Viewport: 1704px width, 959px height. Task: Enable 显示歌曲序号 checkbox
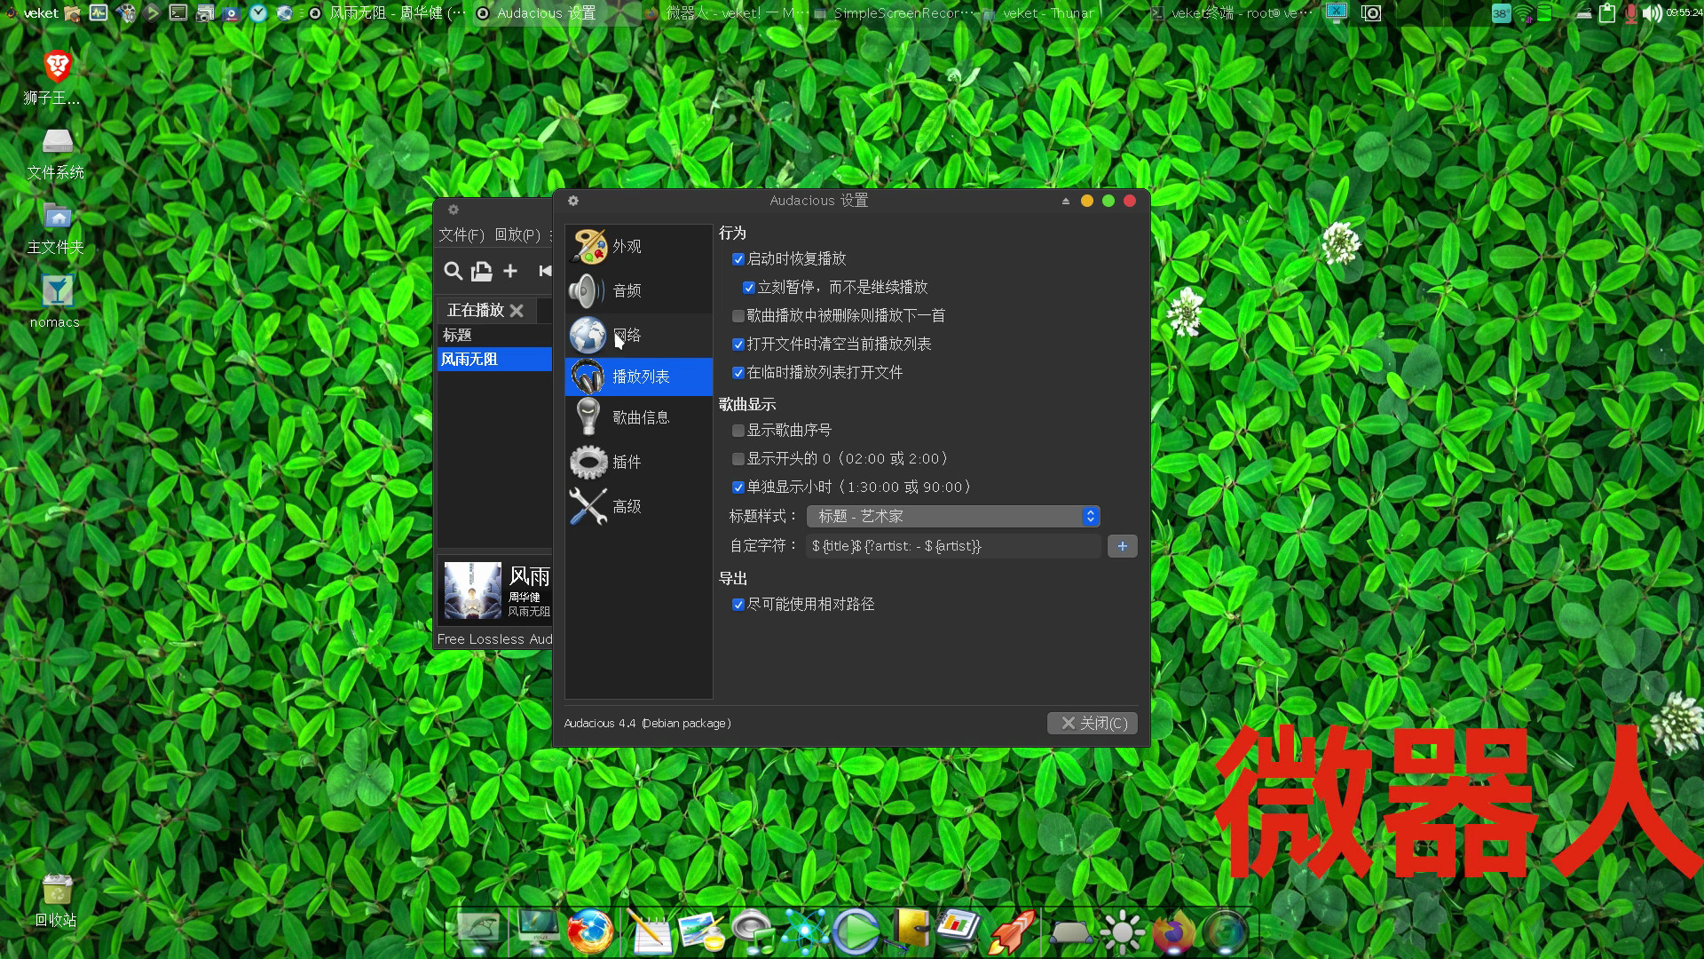coord(738,431)
